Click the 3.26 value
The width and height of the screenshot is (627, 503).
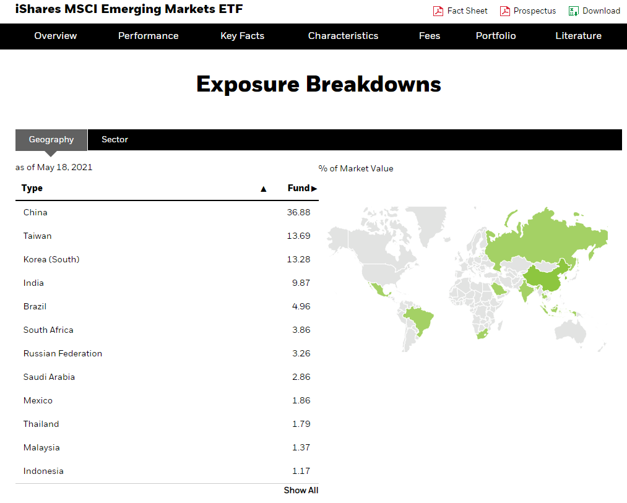tap(301, 354)
